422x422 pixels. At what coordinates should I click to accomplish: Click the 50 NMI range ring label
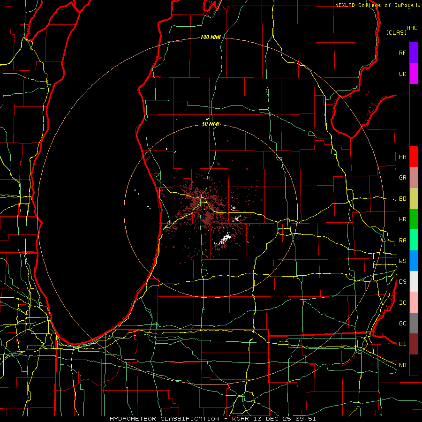click(x=211, y=124)
